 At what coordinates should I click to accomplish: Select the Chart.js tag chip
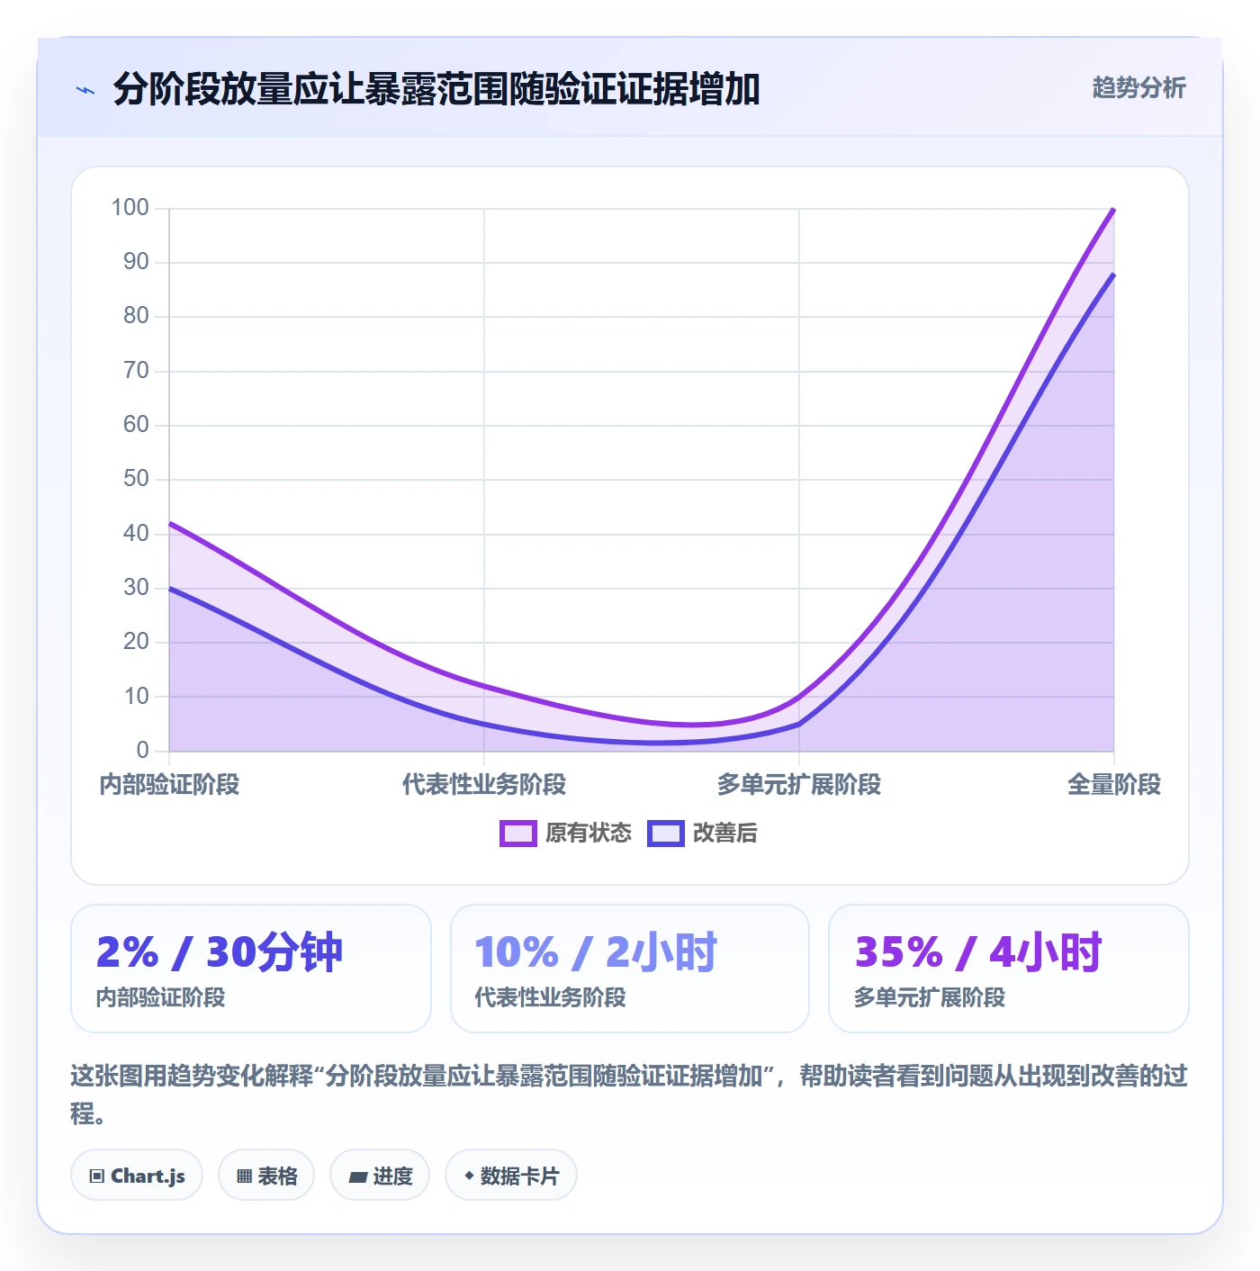(x=137, y=1176)
